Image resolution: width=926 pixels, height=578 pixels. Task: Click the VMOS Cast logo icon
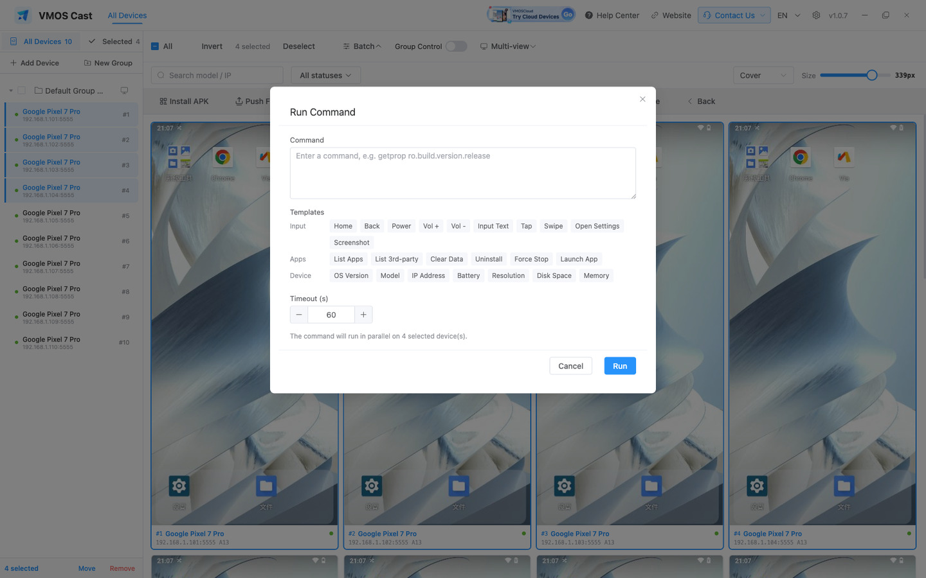coord(23,15)
